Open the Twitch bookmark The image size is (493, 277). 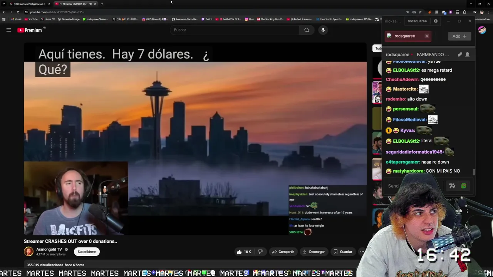tap(207, 19)
